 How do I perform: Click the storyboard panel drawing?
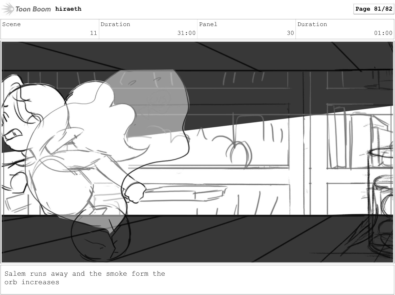point(197,152)
